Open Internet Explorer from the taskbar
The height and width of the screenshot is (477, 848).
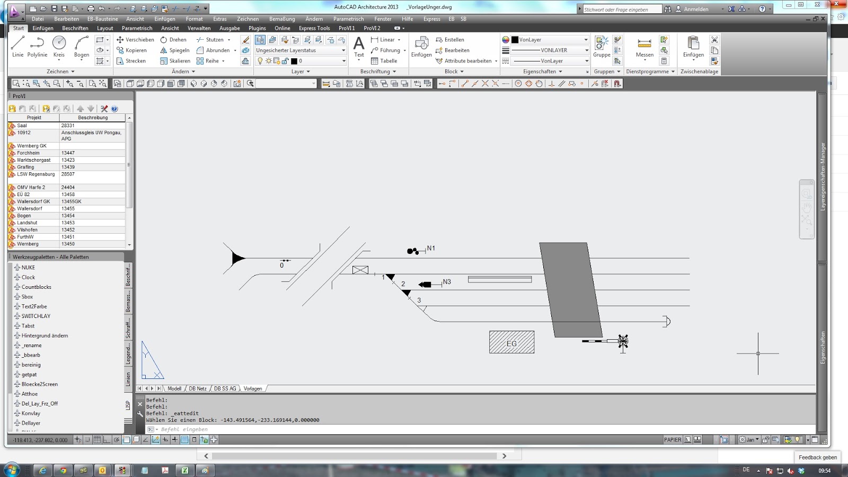tap(43, 470)
